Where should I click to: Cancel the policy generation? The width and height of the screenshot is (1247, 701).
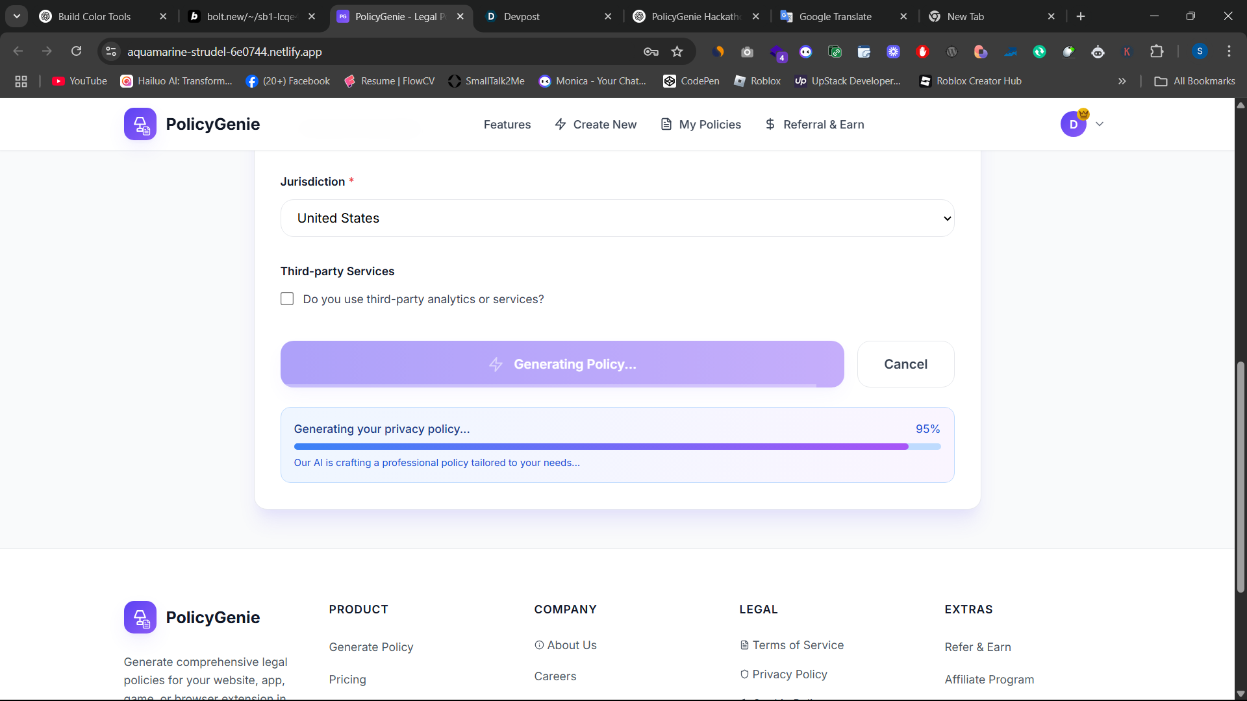click(x=905, y=364)
